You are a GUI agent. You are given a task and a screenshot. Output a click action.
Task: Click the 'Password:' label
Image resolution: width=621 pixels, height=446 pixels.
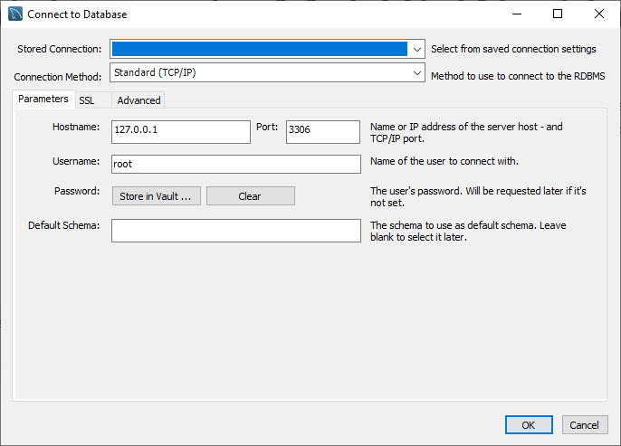click(x=77, y=191)
